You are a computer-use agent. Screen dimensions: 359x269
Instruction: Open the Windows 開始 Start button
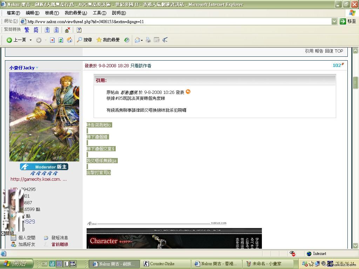[16, 264]
